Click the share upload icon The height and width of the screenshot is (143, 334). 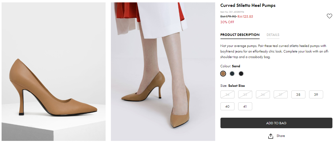[270, 136]
